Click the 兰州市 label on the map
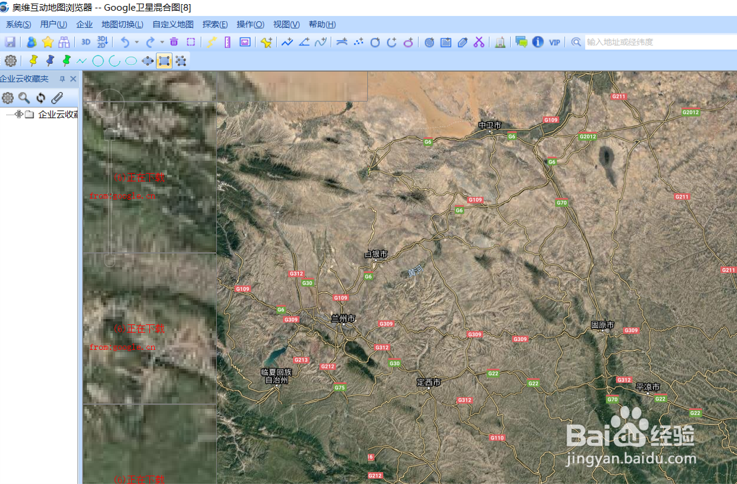 point(343,319)
